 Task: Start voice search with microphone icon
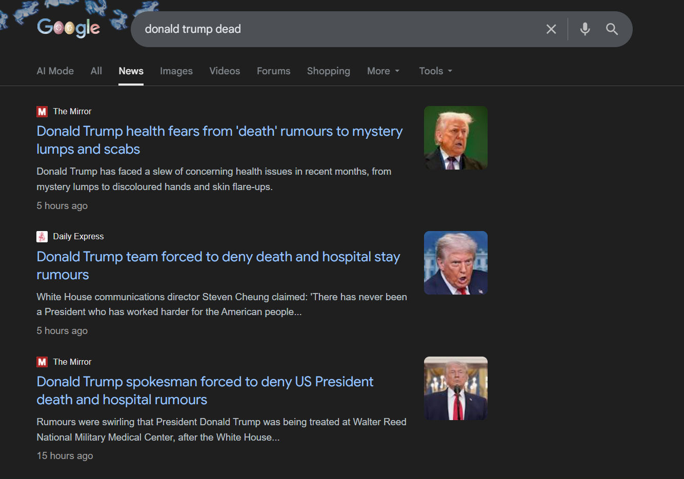585,29
